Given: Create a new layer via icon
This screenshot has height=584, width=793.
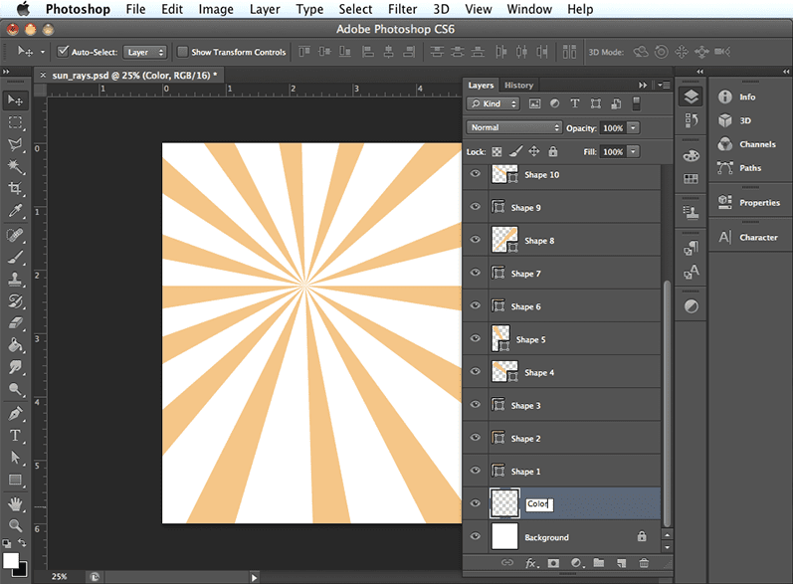Looking at the screenshot, I should 621,563.
